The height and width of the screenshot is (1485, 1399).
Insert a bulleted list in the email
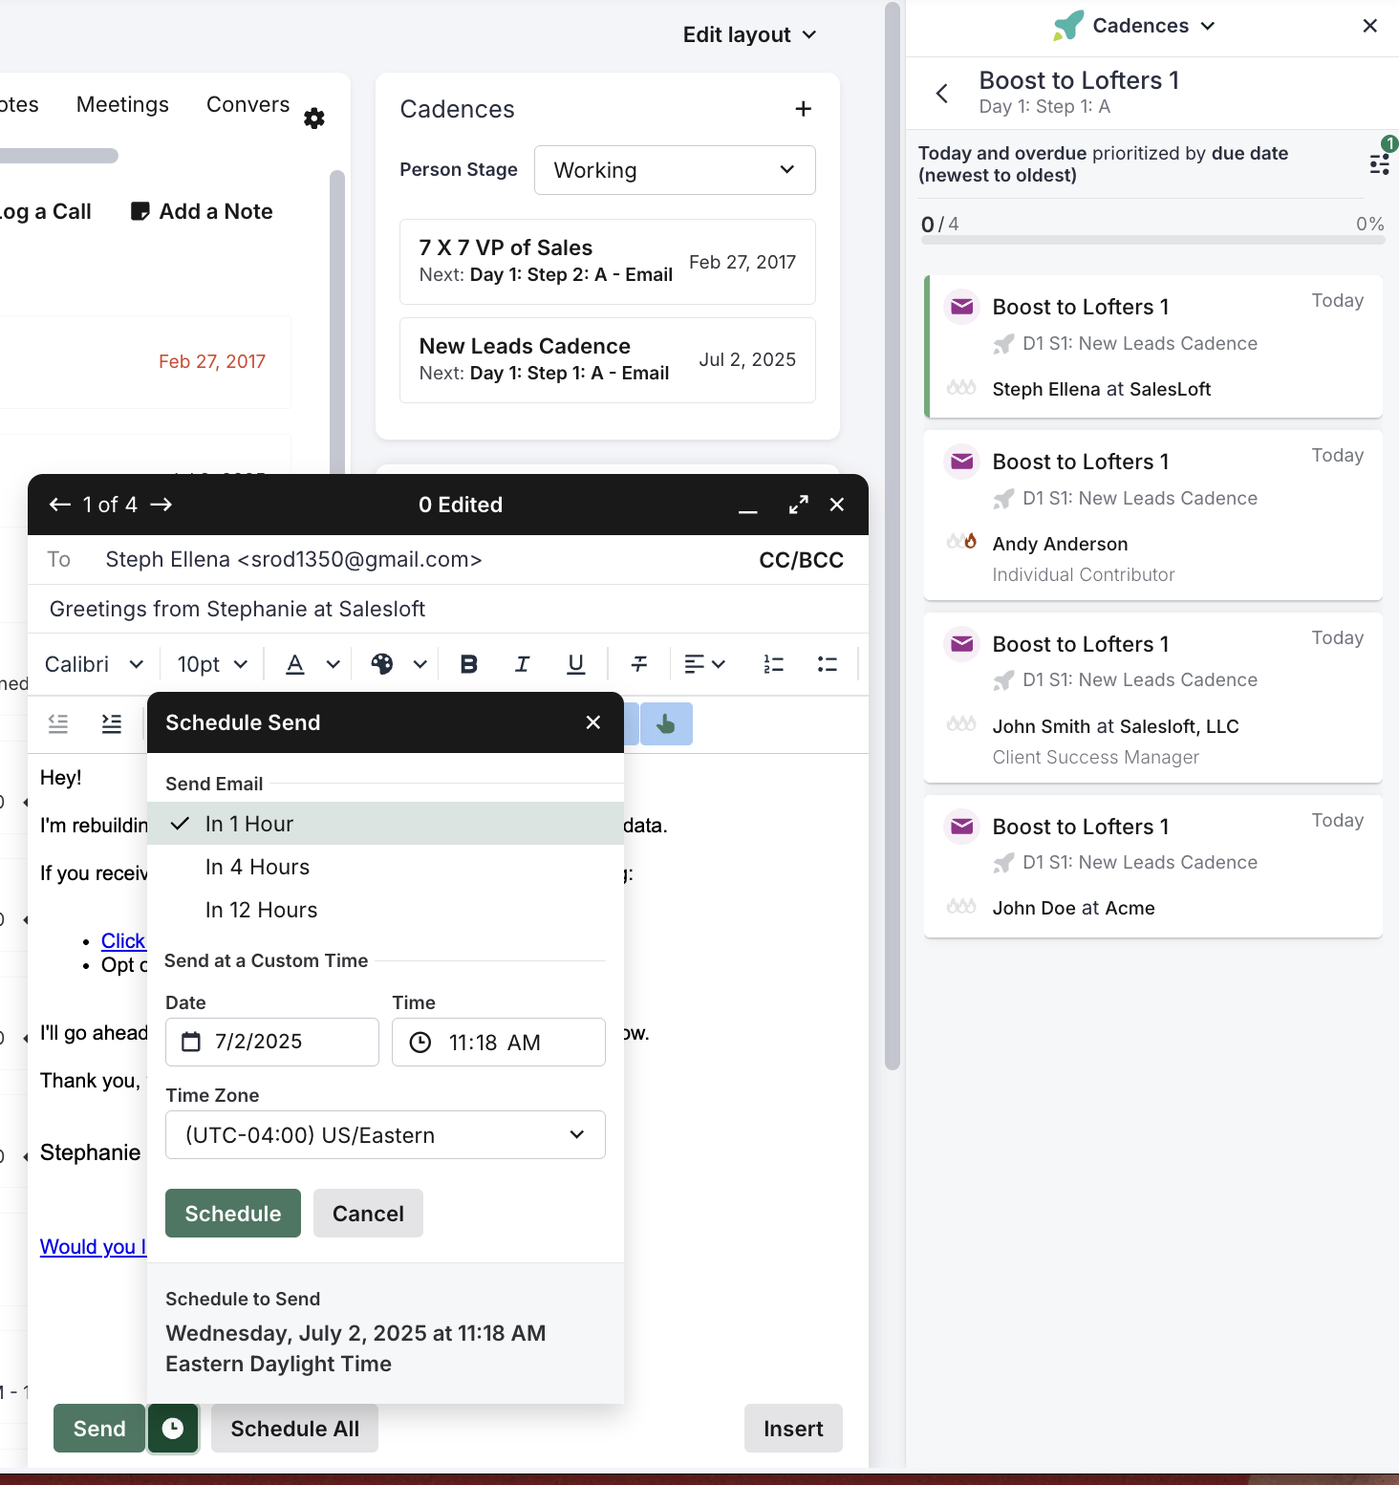828,664
